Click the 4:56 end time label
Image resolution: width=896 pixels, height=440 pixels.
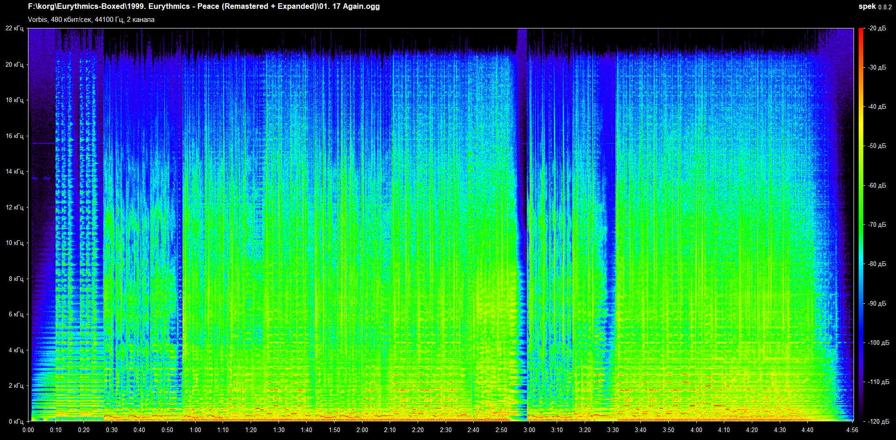point(852,430)
